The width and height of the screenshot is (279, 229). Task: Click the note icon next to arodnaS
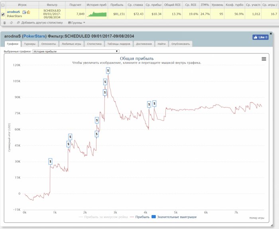pos(24,12)
